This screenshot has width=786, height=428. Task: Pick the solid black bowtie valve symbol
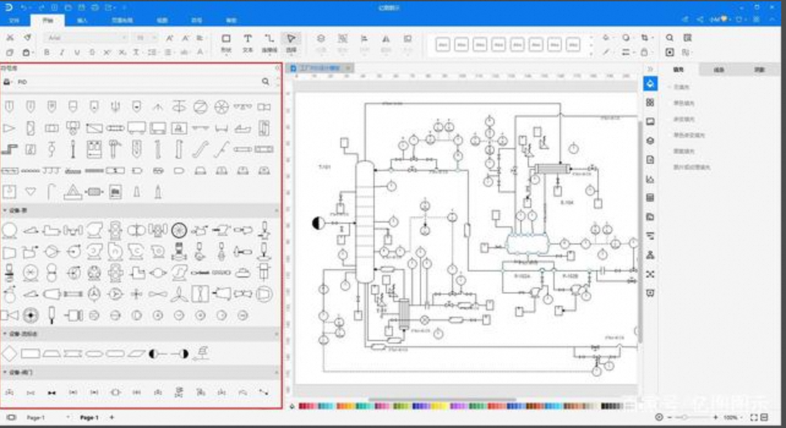click(52, 393)
